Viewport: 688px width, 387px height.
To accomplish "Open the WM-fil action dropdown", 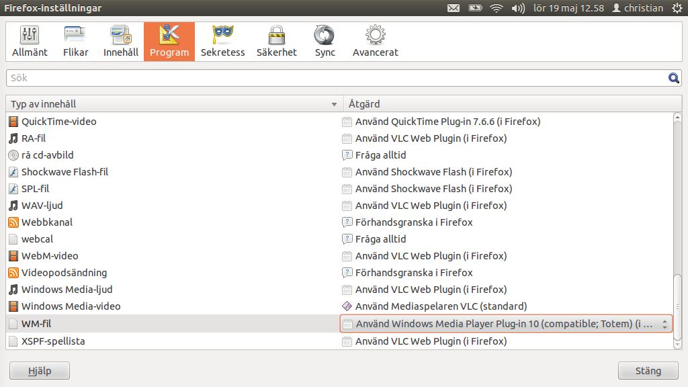I will (x=506, y=324).
